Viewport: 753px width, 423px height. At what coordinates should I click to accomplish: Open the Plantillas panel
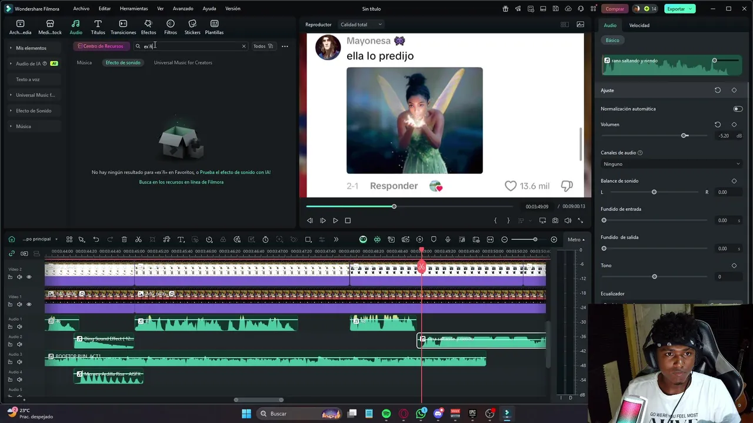point(214,27)
